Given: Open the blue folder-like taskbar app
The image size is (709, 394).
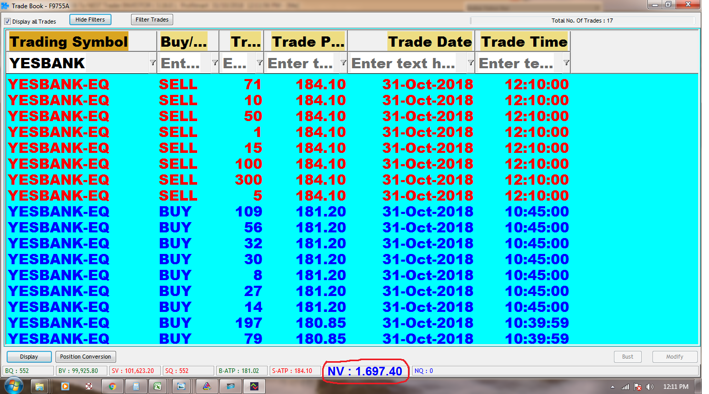Looking at the screenshot, I should pyautogui.click(x=230, y=386).
